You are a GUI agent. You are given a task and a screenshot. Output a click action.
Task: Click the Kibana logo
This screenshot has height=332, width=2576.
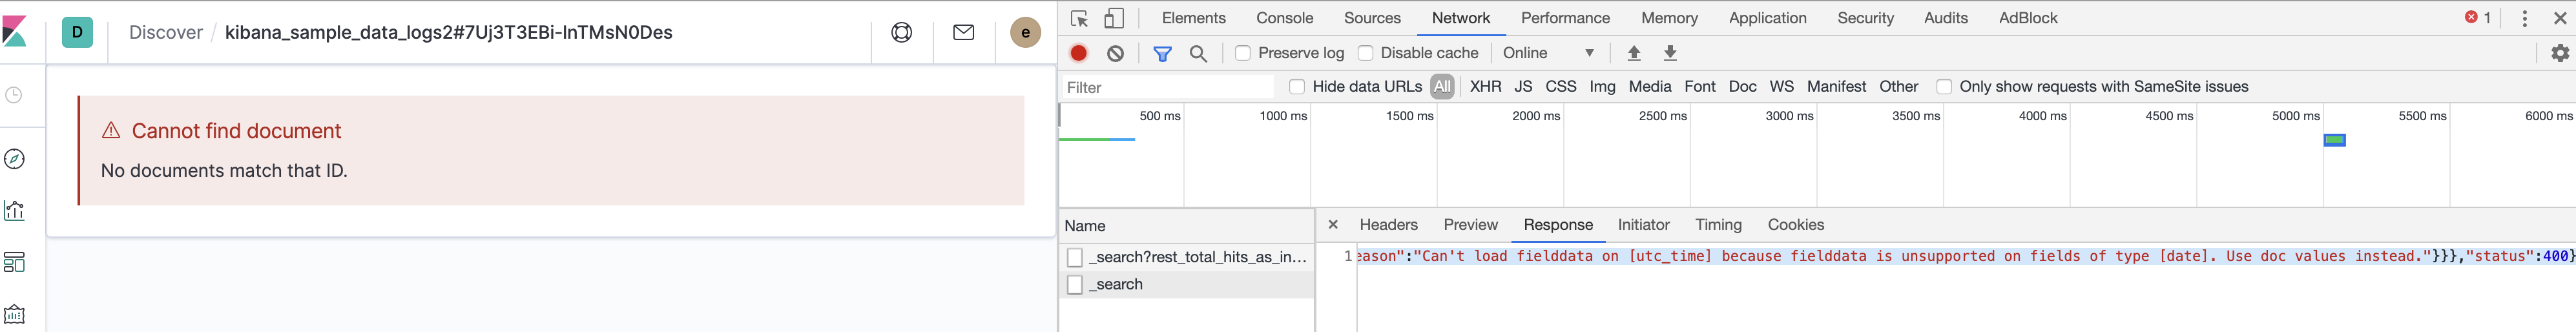coord(14,32)
